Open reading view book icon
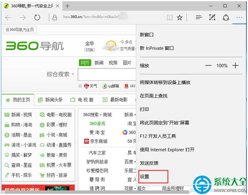 tap(170, 18)
